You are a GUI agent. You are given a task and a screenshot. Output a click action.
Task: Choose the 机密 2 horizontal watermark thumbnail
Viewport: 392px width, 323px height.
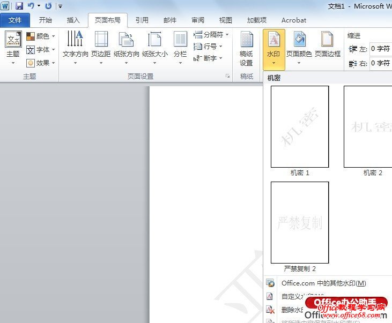click(x=368, y=126)
